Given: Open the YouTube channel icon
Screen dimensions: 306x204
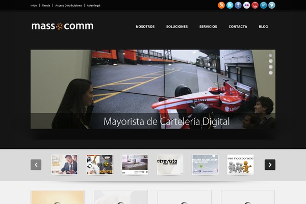Looking at the screenshot, I should click(x=255, y=5).
